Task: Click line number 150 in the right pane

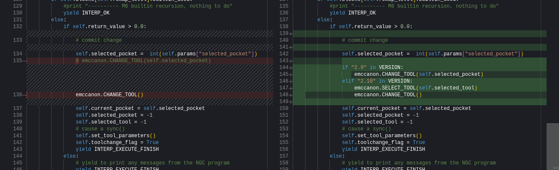Action: click(284, 109)
